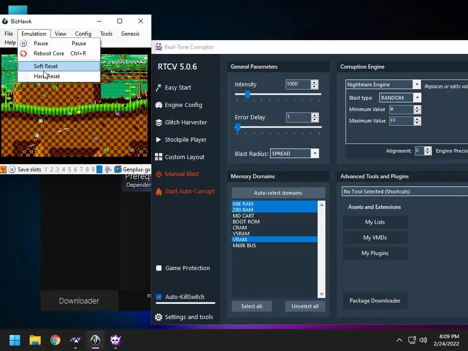Screen dimensions: 468x351
Task: Select save slot 5 in BizHawk
Action: (69, 170)
